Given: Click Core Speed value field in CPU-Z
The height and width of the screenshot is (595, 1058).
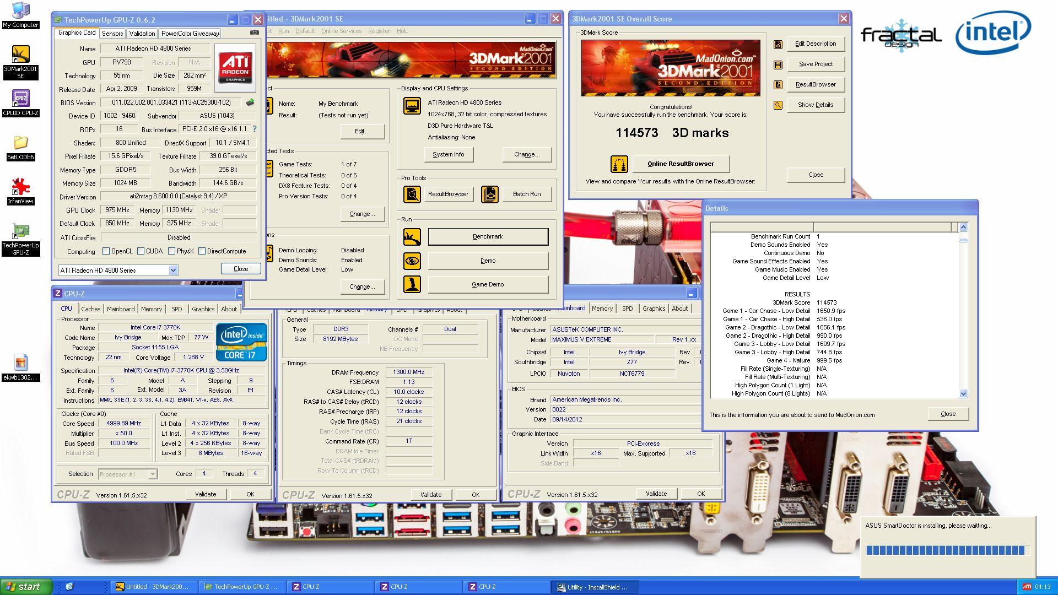Looking at the screenshot, I should 125,424.
